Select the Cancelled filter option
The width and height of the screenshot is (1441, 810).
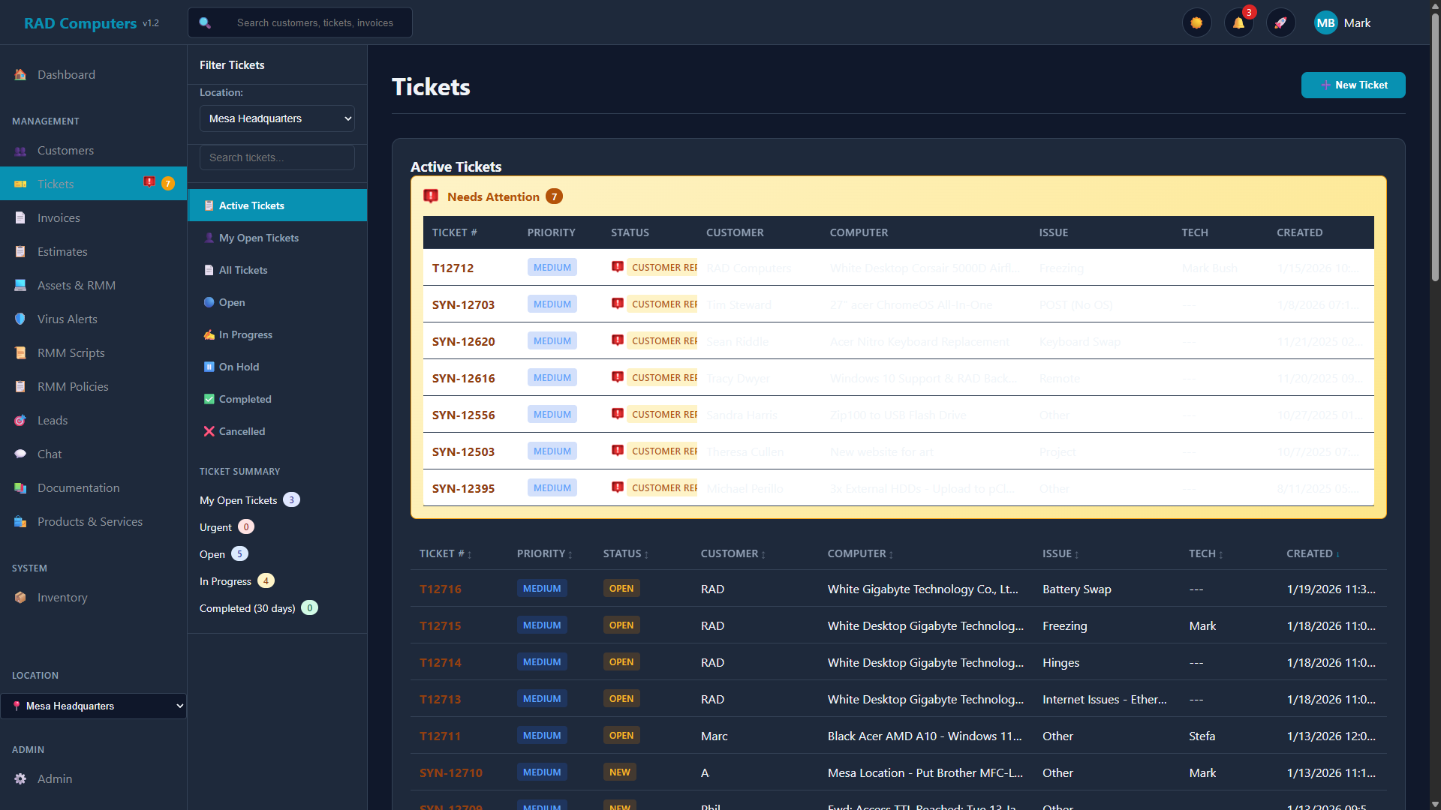[x=242, y=431]
